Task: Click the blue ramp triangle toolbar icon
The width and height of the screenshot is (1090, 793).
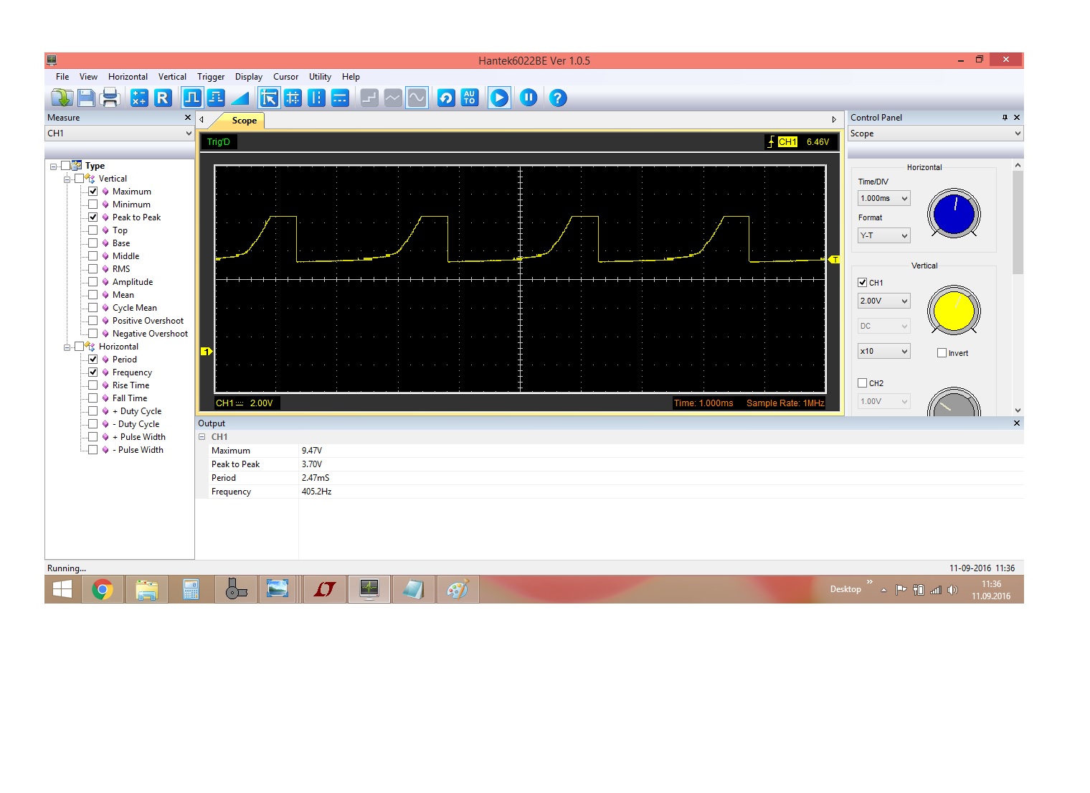Action: pyautogui.click(x=240, y=98)
